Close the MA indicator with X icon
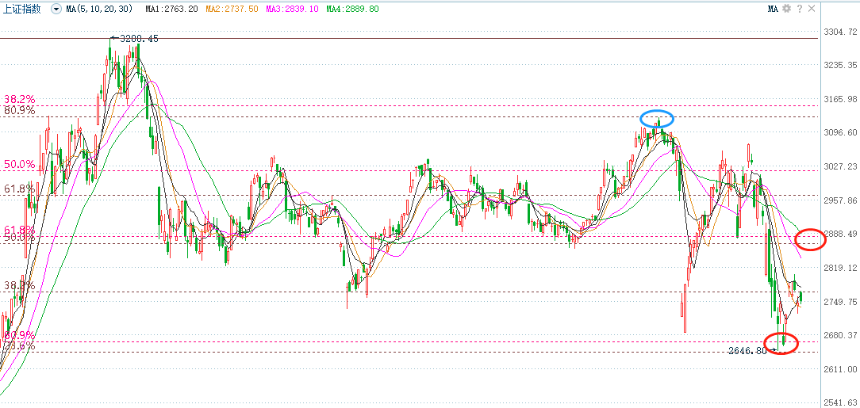The image size is (860, 408). (x=811, y=9)
